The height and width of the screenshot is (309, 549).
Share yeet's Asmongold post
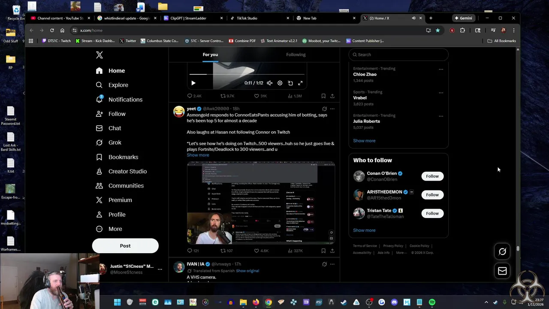coord(332,251)
